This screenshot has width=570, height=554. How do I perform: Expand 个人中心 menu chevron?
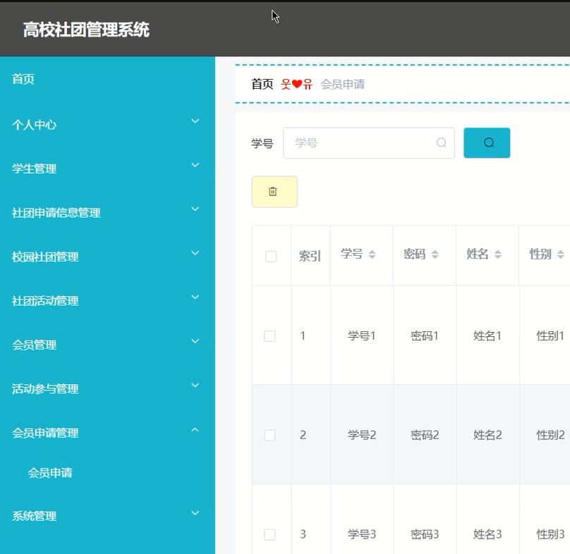pos(195,121)
